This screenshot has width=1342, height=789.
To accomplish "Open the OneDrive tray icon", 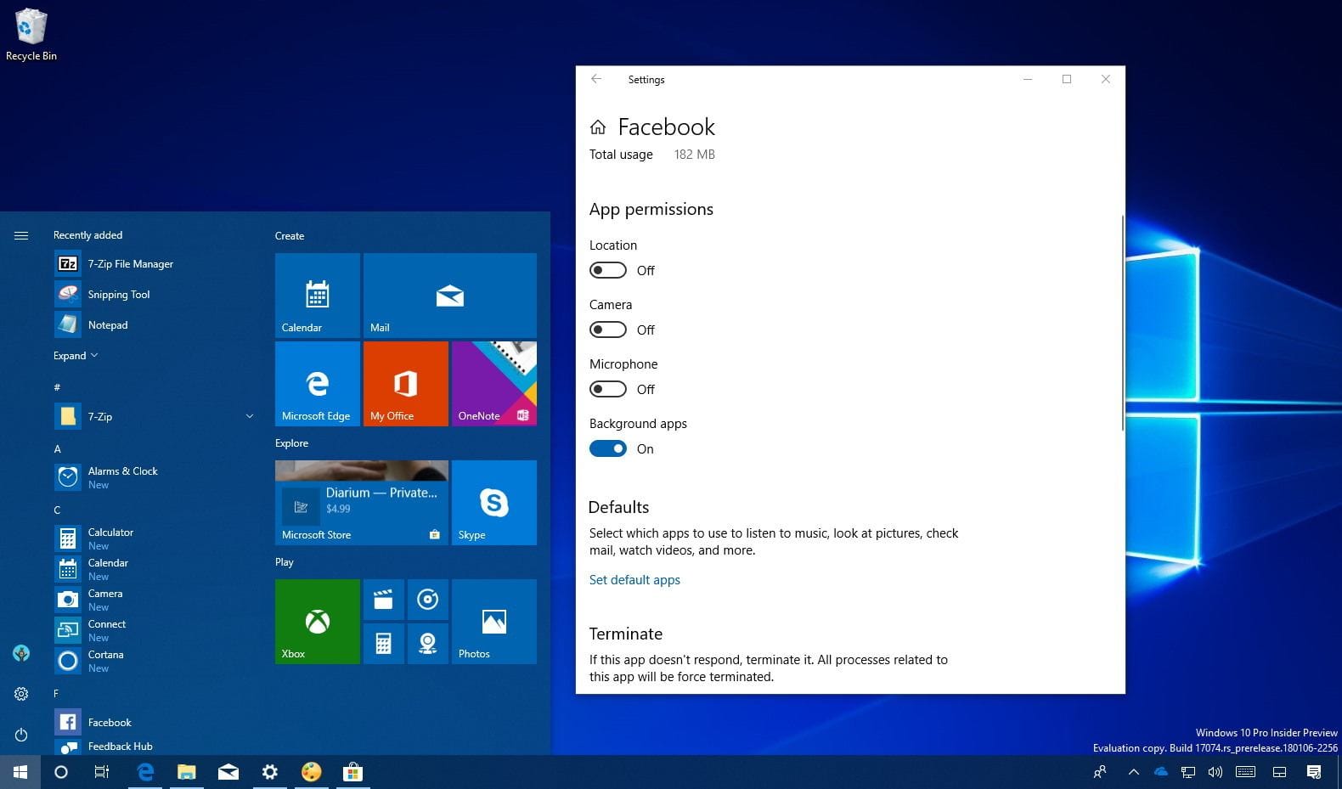I will click(x=1161, y=772).
